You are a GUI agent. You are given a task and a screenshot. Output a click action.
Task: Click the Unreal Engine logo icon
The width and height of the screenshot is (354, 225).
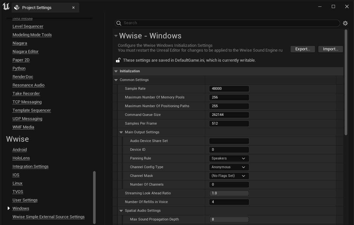(6, 6)
